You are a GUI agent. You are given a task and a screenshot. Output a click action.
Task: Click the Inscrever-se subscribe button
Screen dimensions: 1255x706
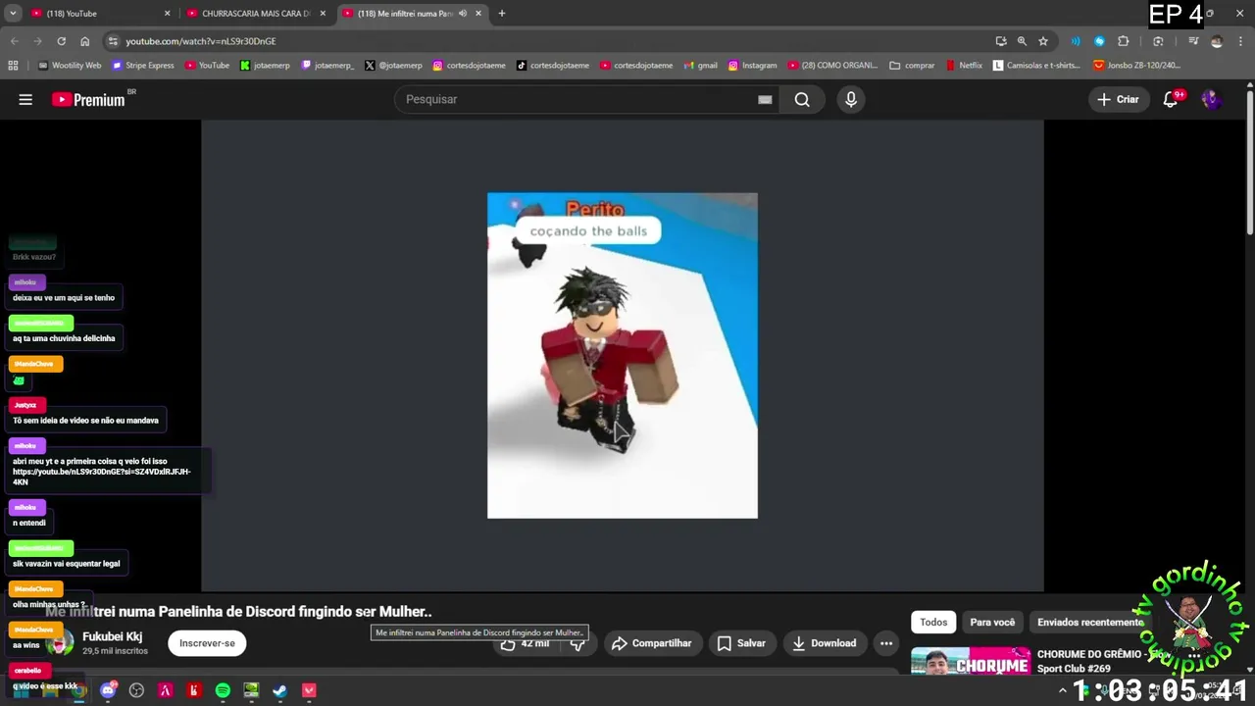pyautogui.click(x=207, y=643)
